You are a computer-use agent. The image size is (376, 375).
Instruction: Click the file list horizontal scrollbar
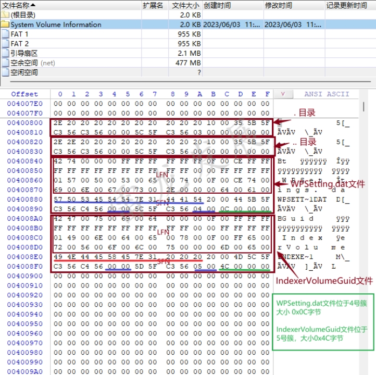click(191, 82)
